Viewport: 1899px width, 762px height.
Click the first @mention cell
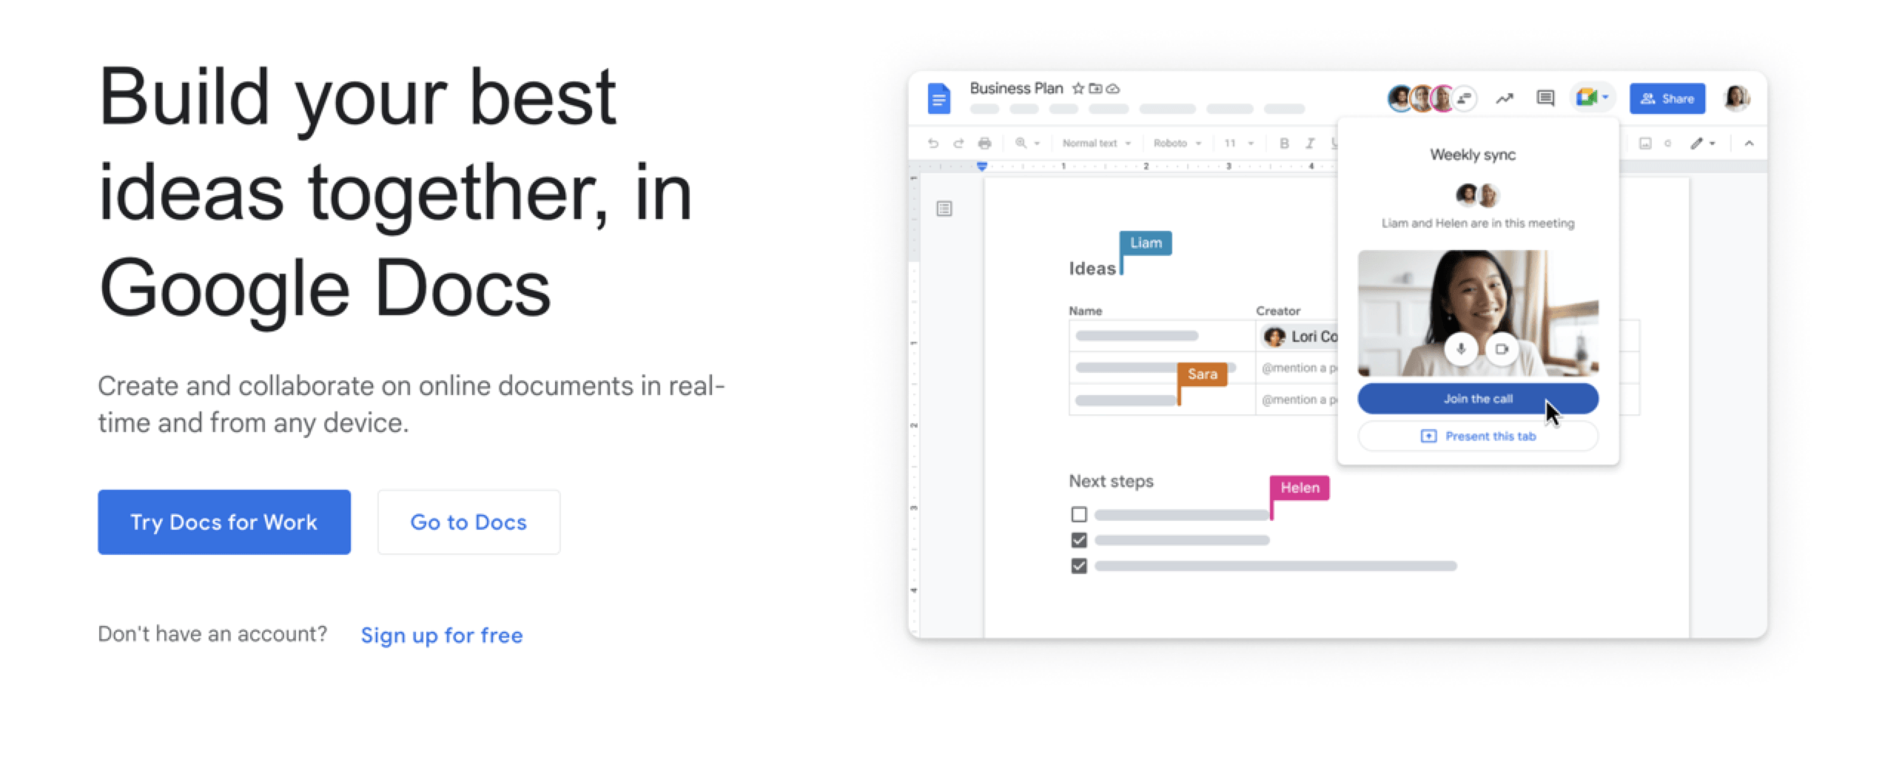click(x=1300, y=368)
